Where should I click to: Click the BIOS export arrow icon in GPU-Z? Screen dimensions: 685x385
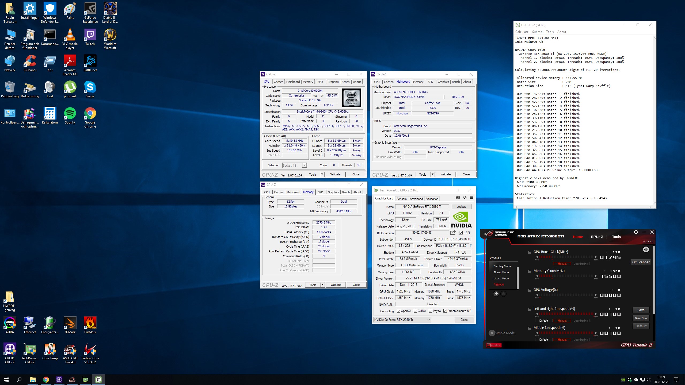[x=453, y=233]
